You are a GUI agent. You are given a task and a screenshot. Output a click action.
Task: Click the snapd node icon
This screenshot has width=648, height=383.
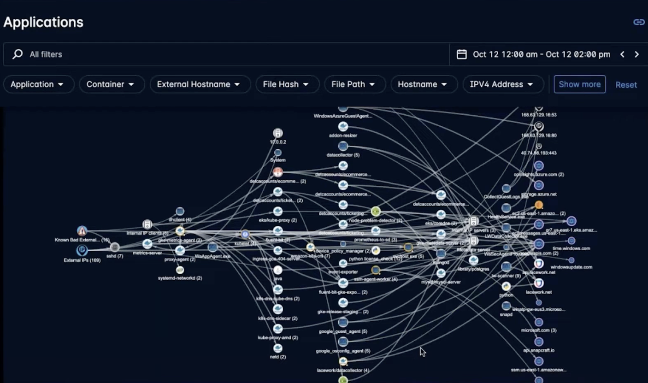506,306
